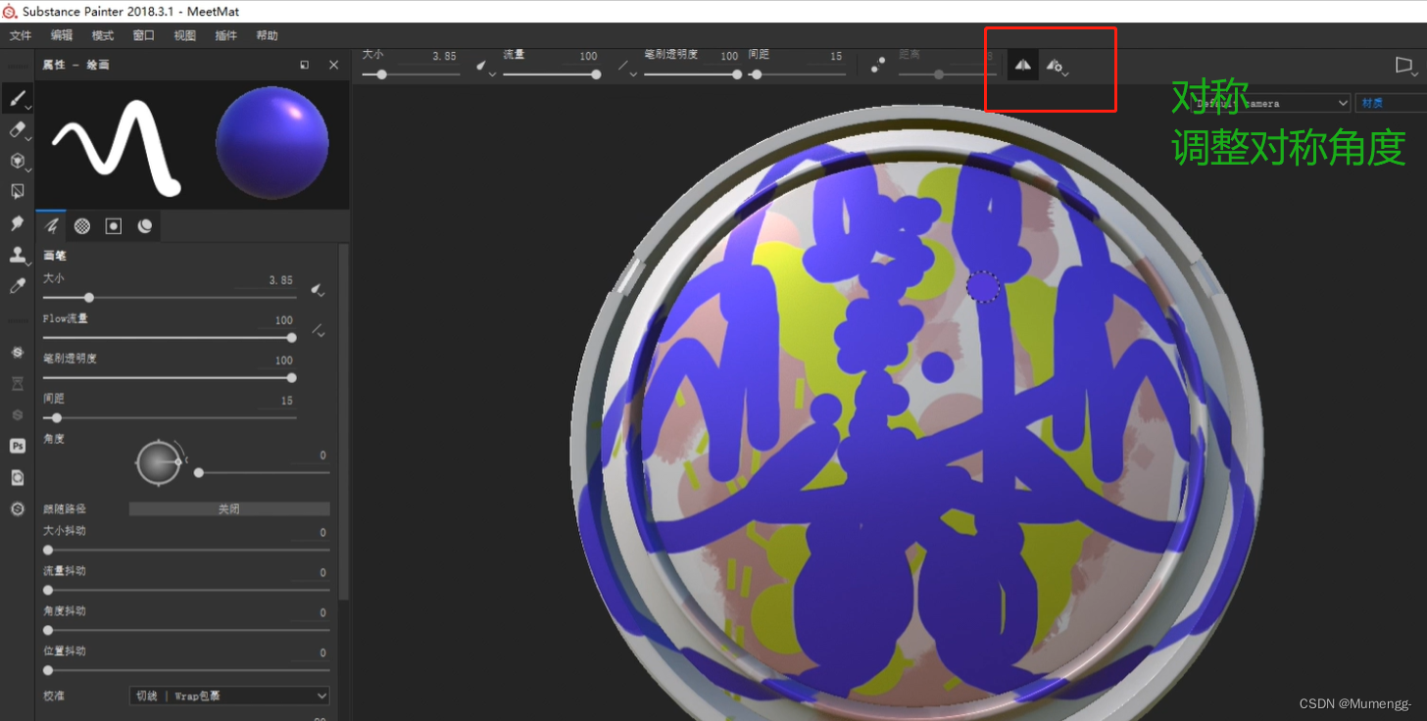Select the Material picker eyedropper tool
Screen dimensions: 1427x721
(17, 286)
